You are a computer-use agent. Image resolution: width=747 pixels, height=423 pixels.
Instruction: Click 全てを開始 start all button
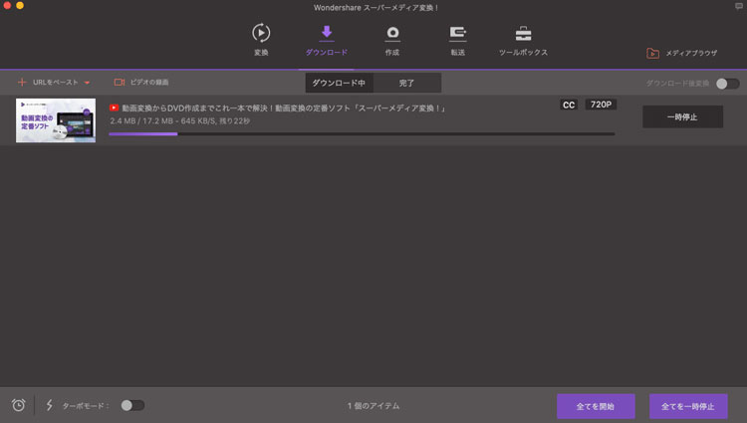[596, 406]
